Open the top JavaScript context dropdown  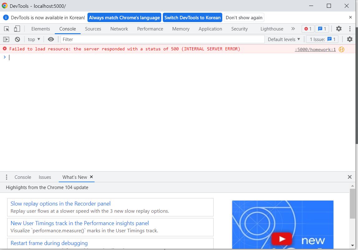pyautogui.click(x=34, y=39)
